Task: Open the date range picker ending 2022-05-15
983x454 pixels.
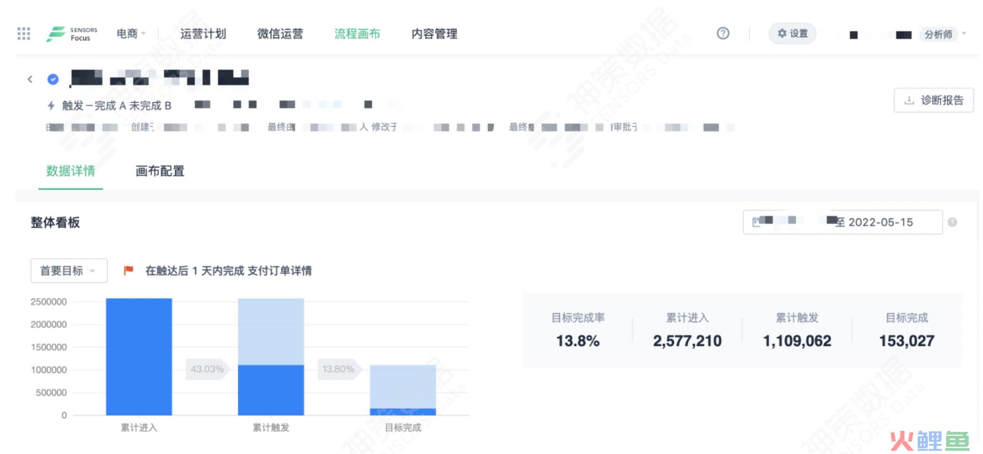Action: pos(843,222)
